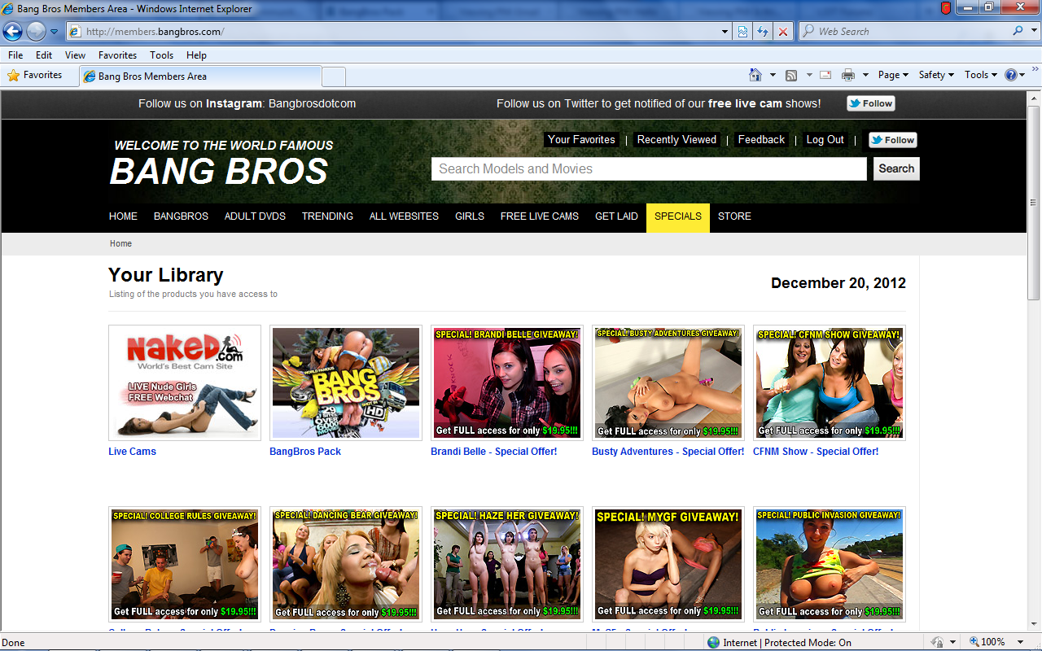Open the Edit menu
The image size is (1042, 651).
pyautogui.click(x=44, y=55)
